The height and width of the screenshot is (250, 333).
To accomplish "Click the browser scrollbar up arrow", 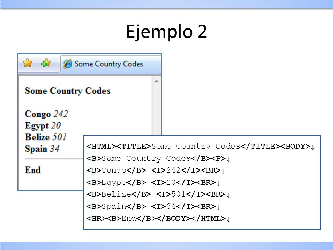I will [x=156, y=81].
